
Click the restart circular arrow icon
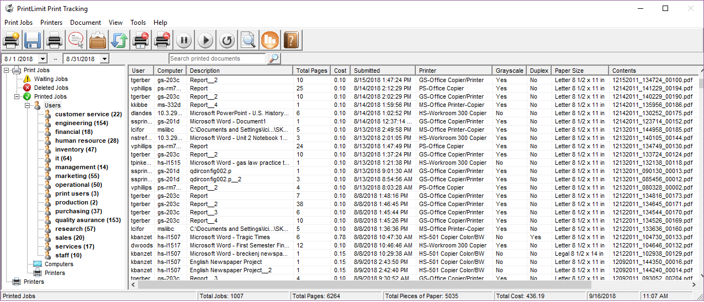point(227,40)
